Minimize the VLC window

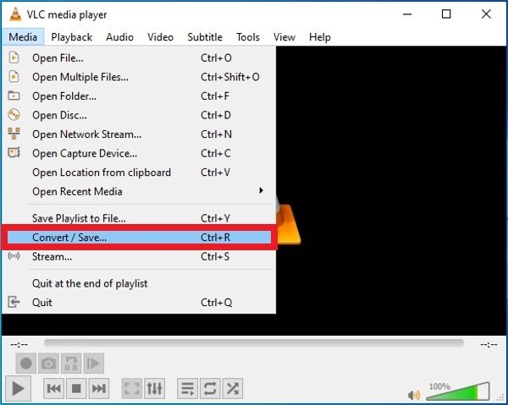[407, 14]
